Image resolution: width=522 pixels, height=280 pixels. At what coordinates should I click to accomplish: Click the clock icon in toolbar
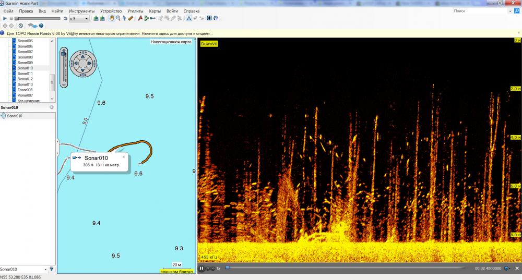point(20,26)
